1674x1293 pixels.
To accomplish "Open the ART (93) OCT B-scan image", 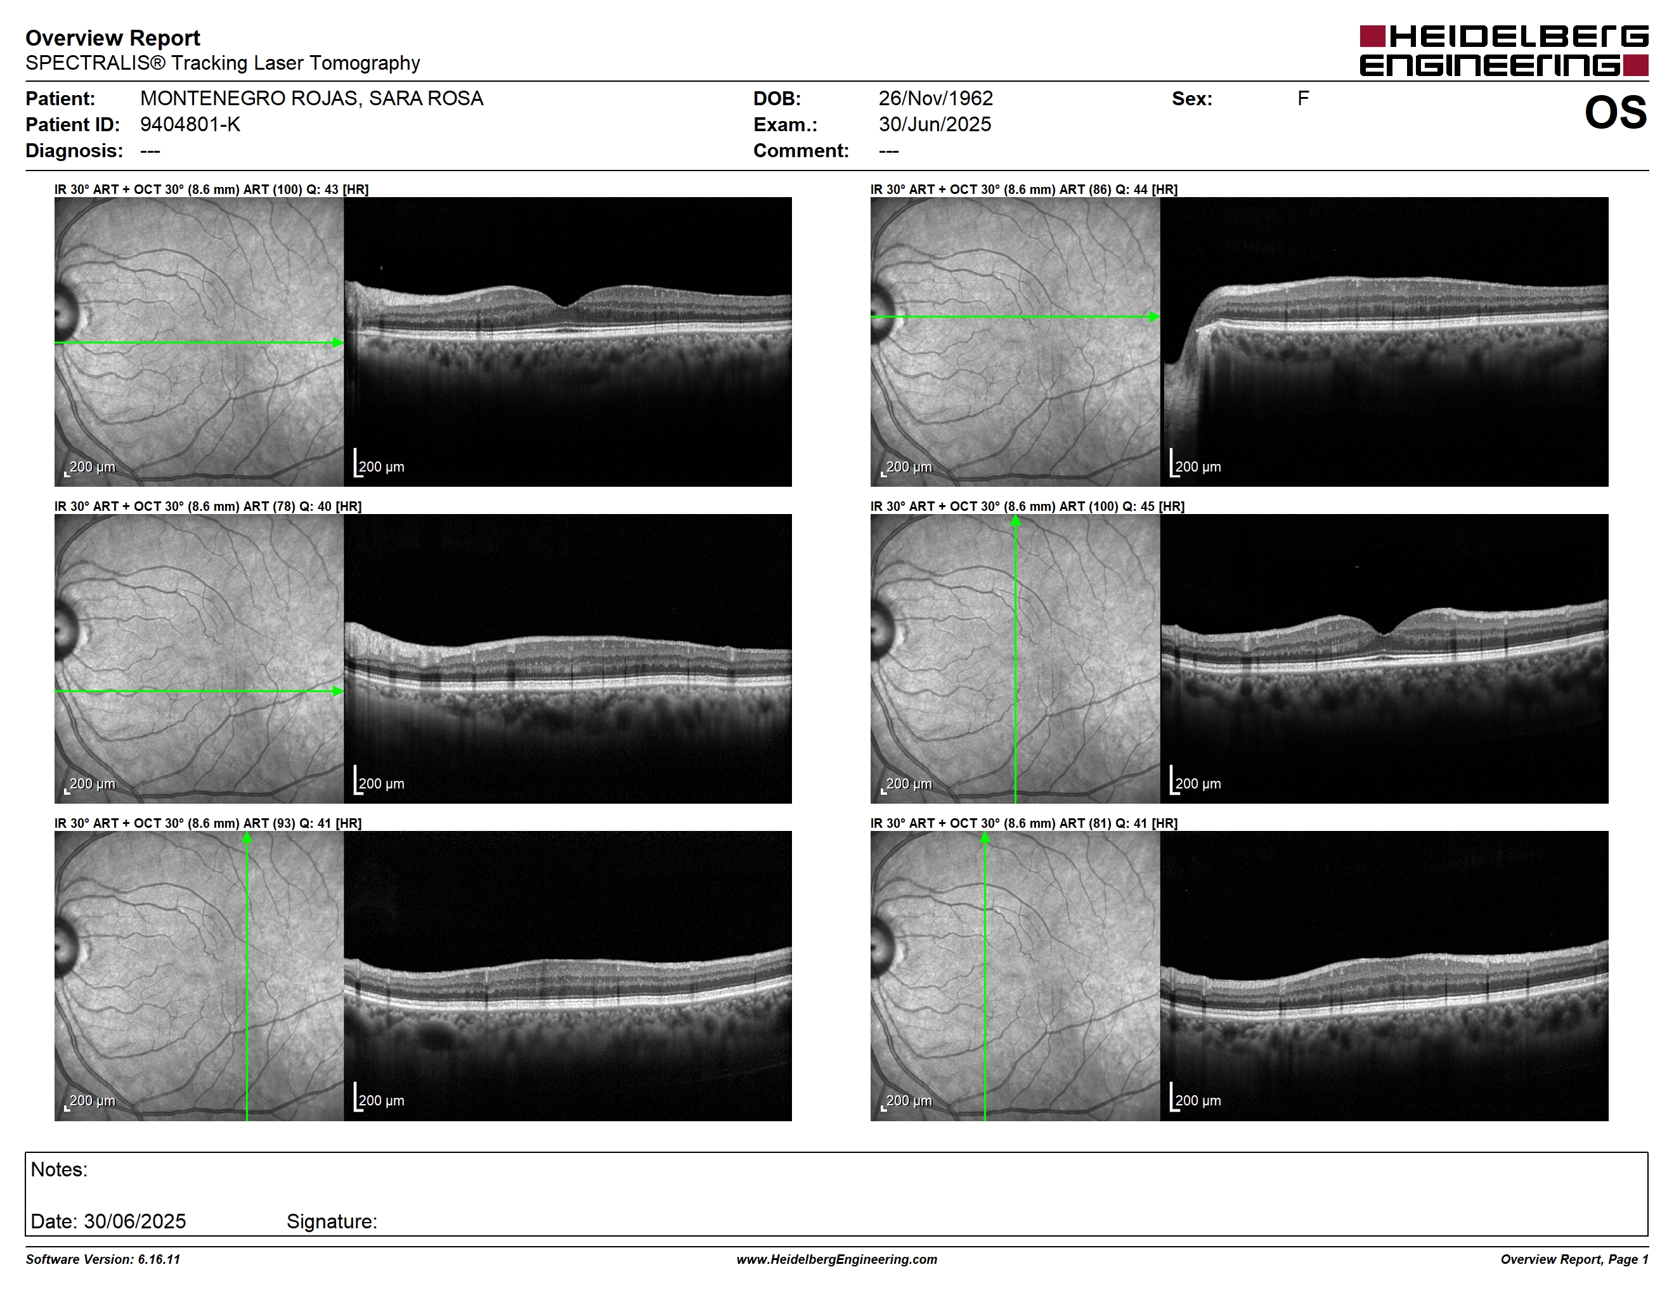I will pos(568,977).
